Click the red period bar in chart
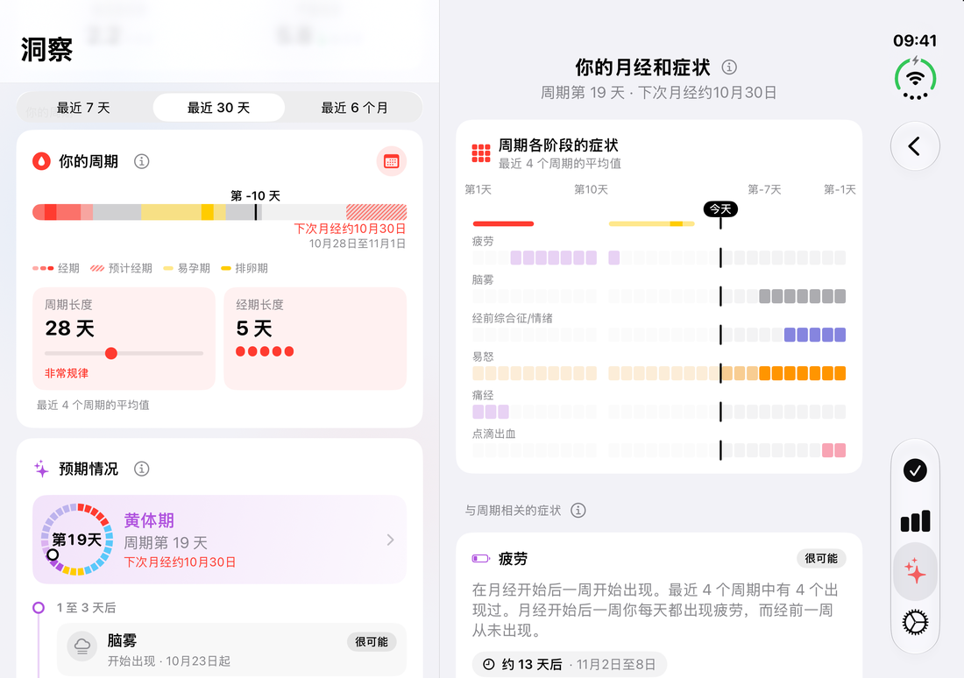The image size is (964, 678). click(503, 223)
